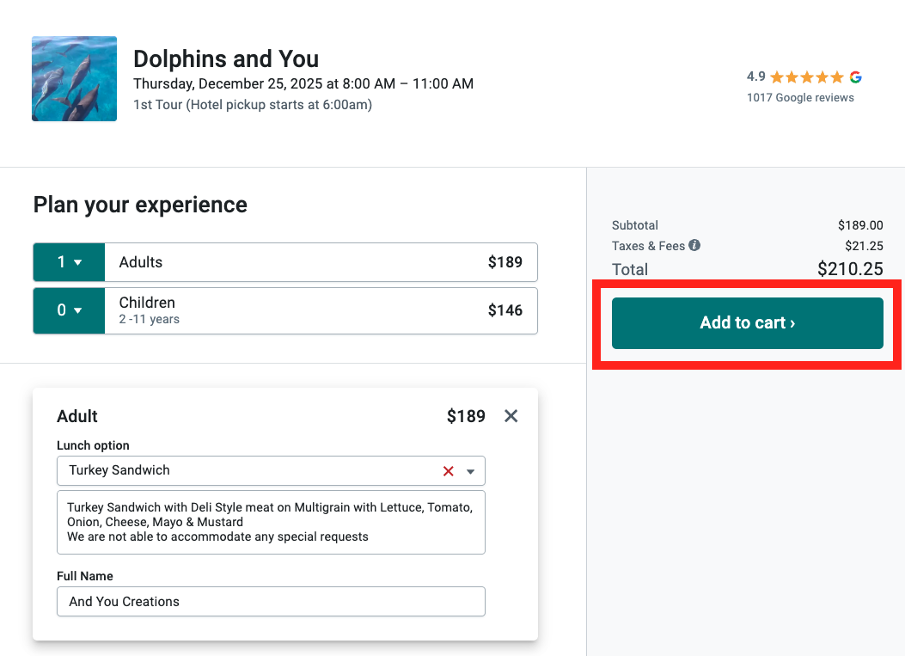Click the Total amount $210.25

(x=850, y=269)
